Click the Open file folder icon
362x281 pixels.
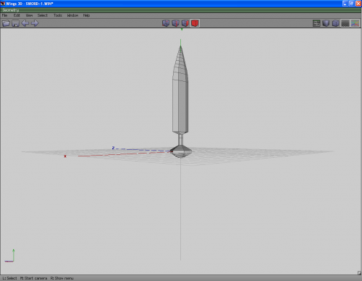click(6, 23)
